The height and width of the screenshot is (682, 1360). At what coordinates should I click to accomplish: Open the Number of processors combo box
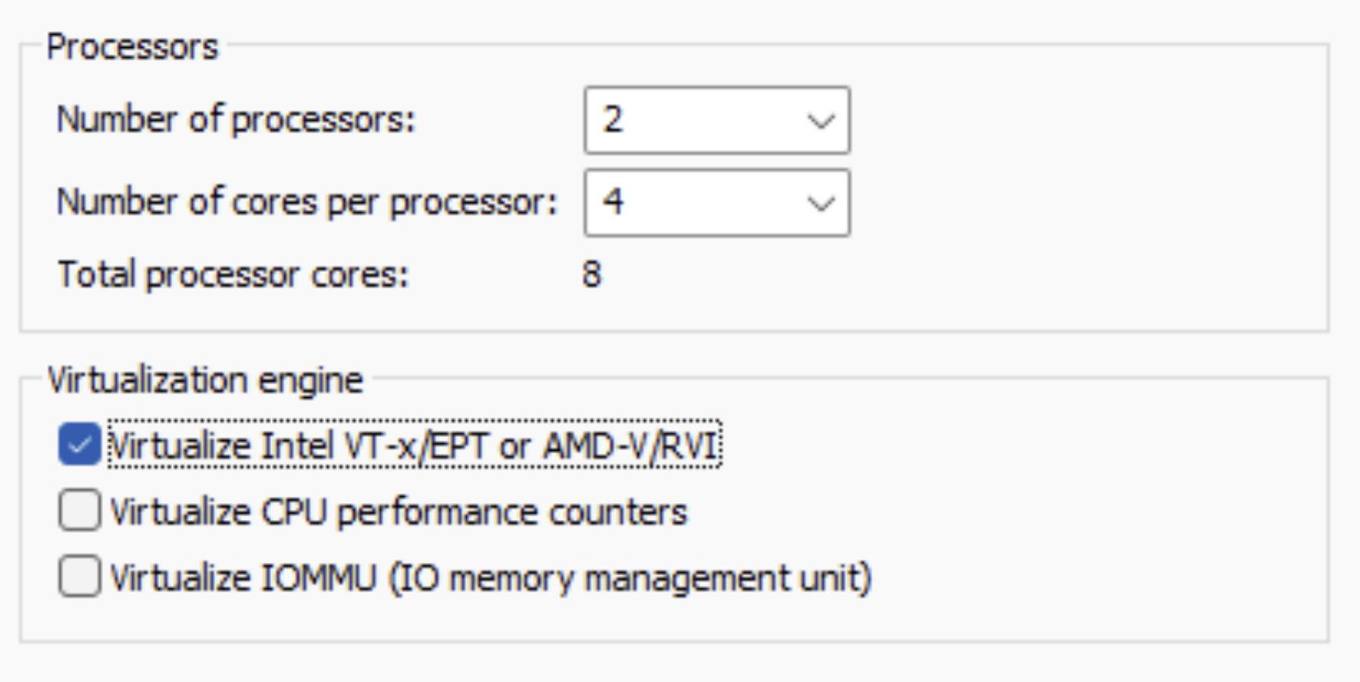click(717, 120)
